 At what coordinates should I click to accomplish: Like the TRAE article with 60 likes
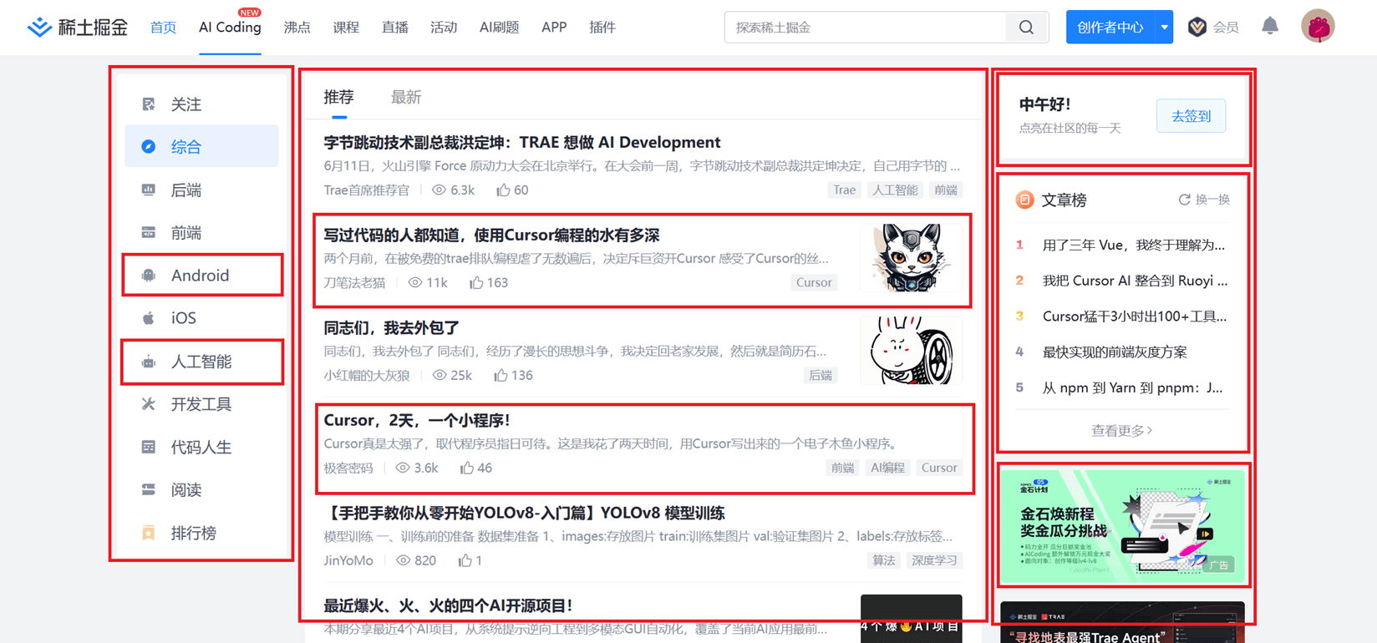click(x=503, y=190)
